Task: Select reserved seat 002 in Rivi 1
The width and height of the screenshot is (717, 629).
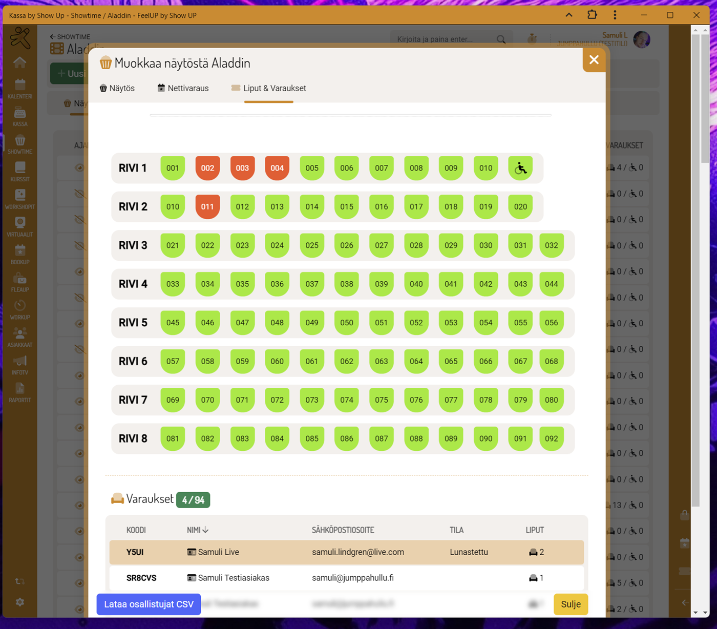Action: (207, 168)
